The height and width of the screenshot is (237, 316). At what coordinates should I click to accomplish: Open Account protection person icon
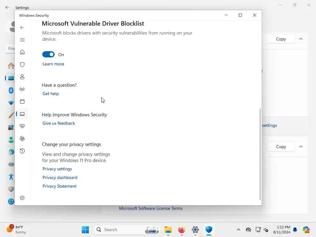(22, 77)
